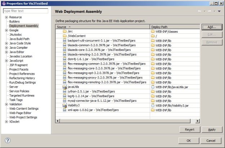Image resolution: width=225 pixels, height=148 pixels.
Task: Click the jar icon of log4j-1.2.14.jar
Action: [x=64, y=96]
